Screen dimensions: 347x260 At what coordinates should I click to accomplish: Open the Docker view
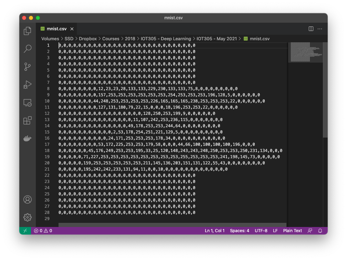(x=28, y=138)
